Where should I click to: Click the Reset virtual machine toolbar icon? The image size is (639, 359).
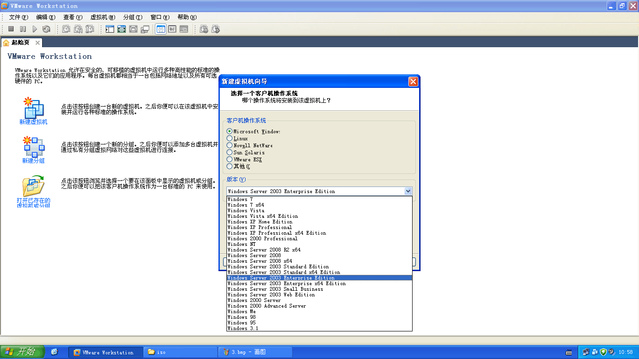point(46,29)
